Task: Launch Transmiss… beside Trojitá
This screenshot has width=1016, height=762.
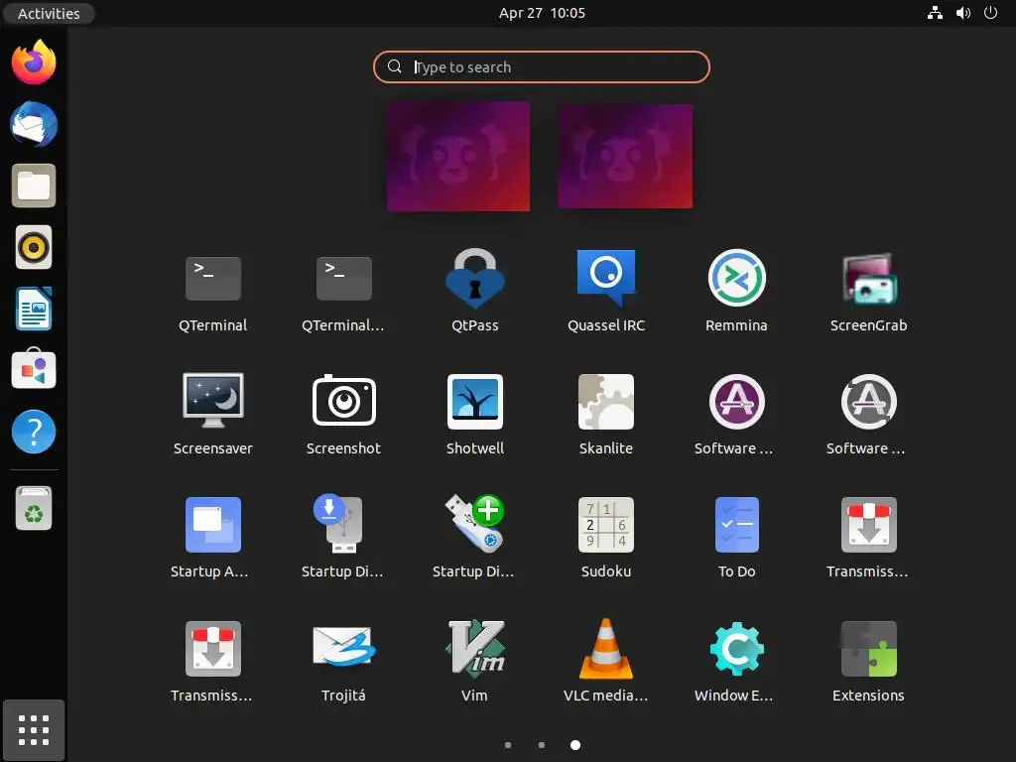Action: pyautogui.click(x=212, y=649)
